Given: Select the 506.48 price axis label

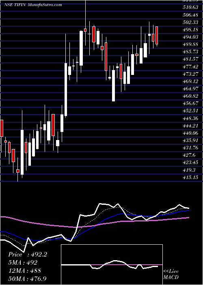Looking at the screenshot, I should coord(190,15).
